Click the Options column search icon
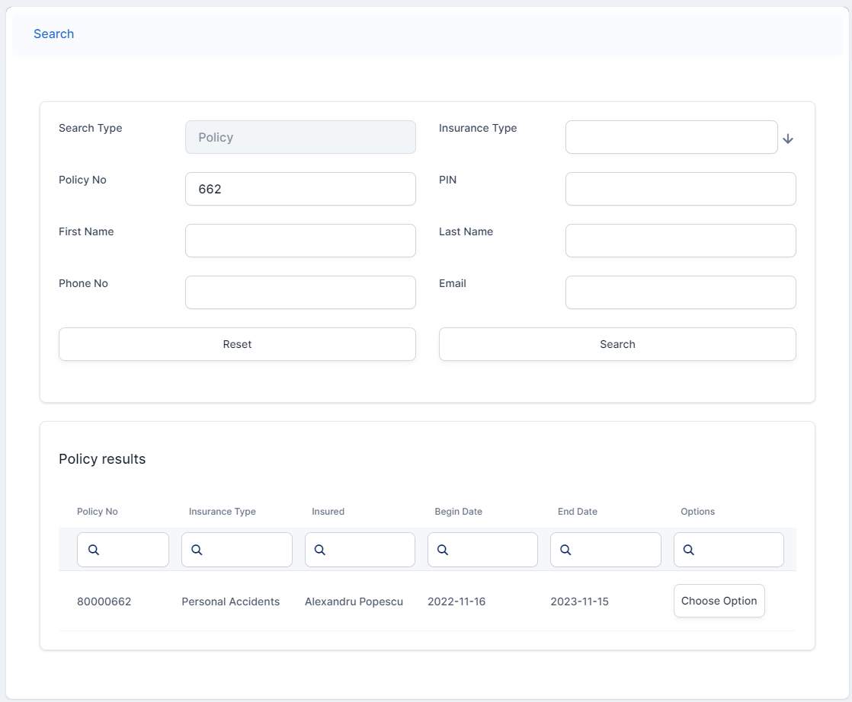This screenshot has height=702, width=852. click(689, 550)
